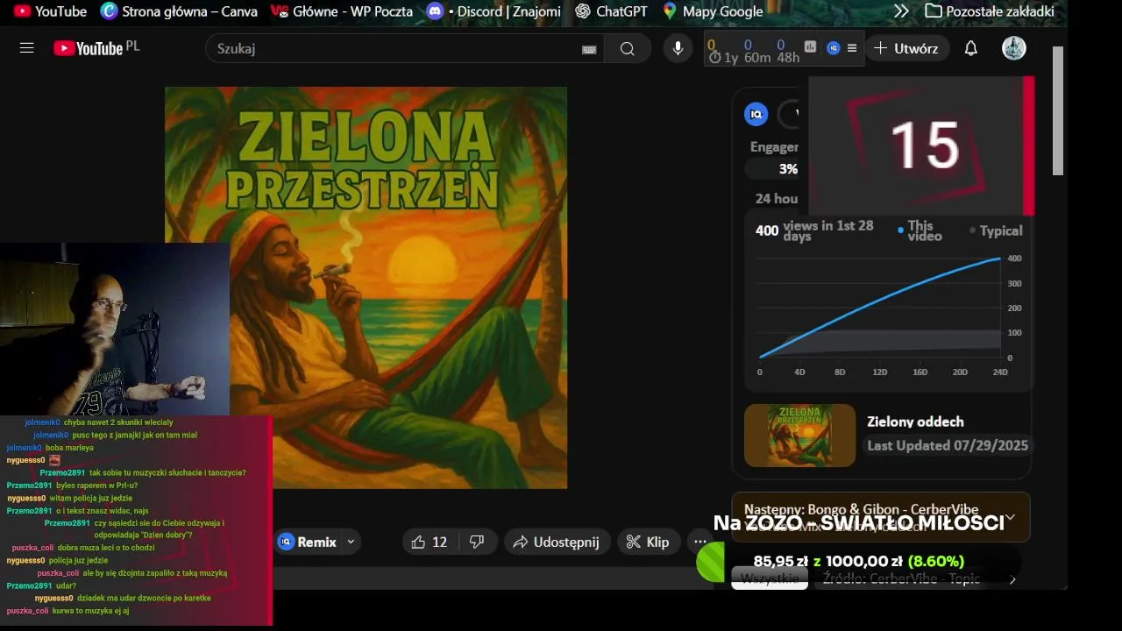Viewport: 1122px width, 631px height.
Task: Open the vidIQ three-line menu in the header
Action: 852,48
